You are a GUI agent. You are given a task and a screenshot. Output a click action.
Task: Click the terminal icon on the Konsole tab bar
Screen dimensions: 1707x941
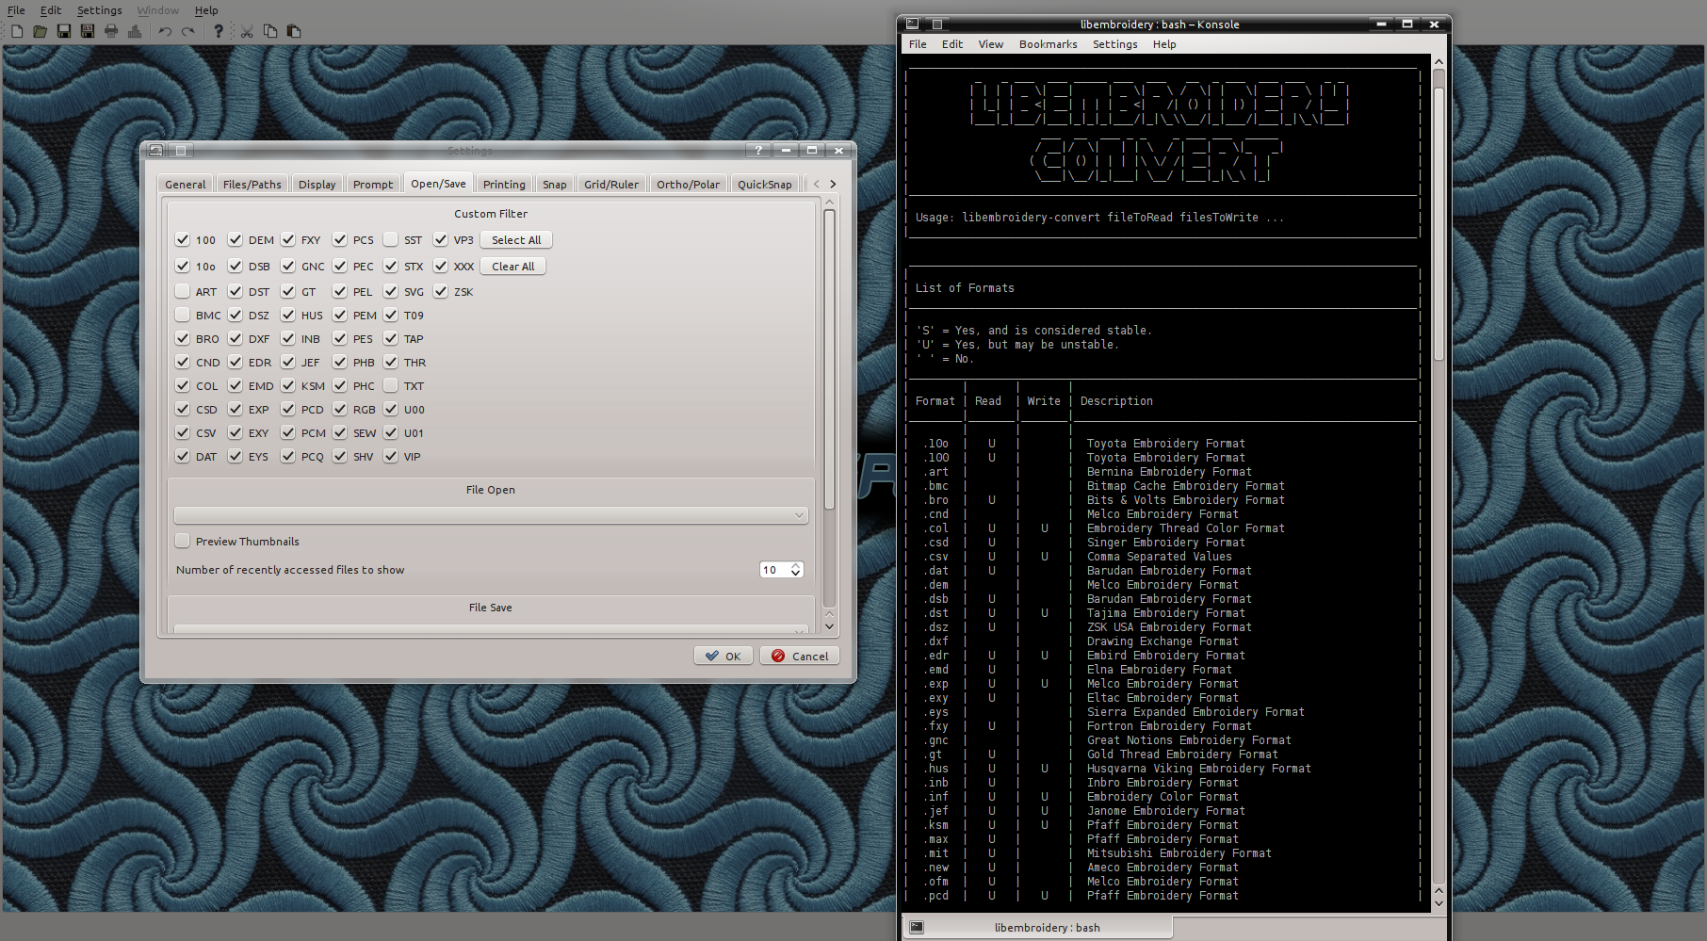[916, 927]
